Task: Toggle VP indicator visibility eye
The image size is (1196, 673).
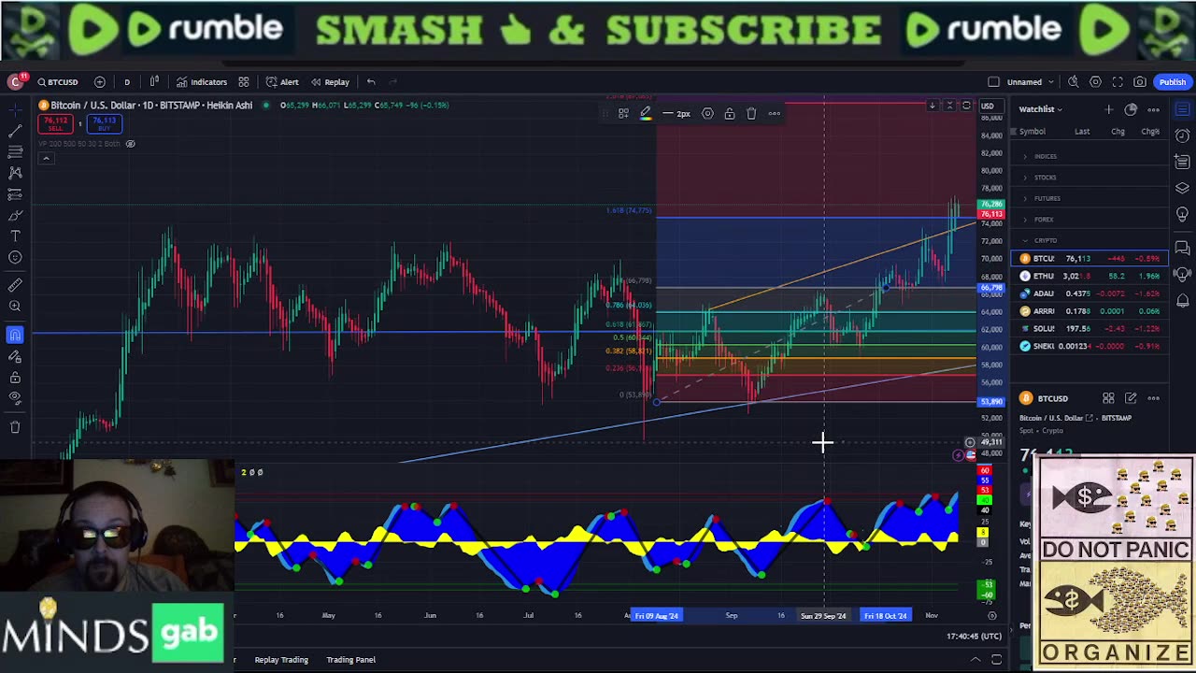Action: (131, 144)
